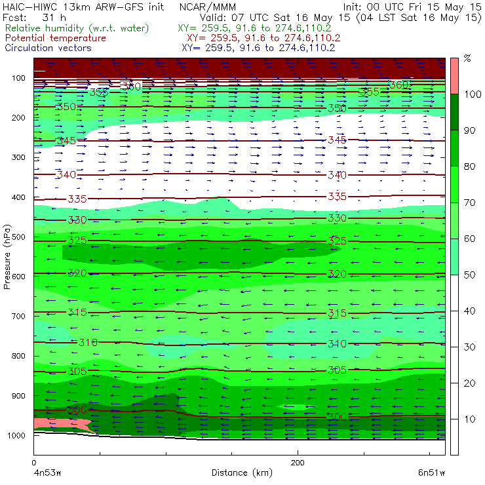Click the colorbar '100' tick label
The height and width of the screenshot is (485, 485).
(473, 94)
